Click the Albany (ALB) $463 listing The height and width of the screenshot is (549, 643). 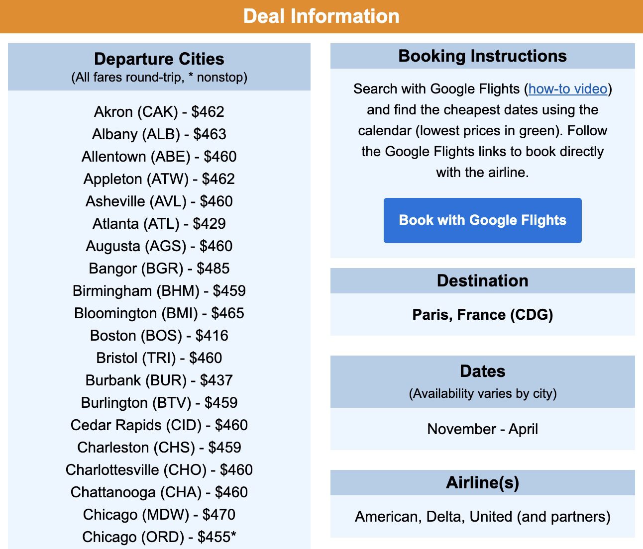point(159,134)
